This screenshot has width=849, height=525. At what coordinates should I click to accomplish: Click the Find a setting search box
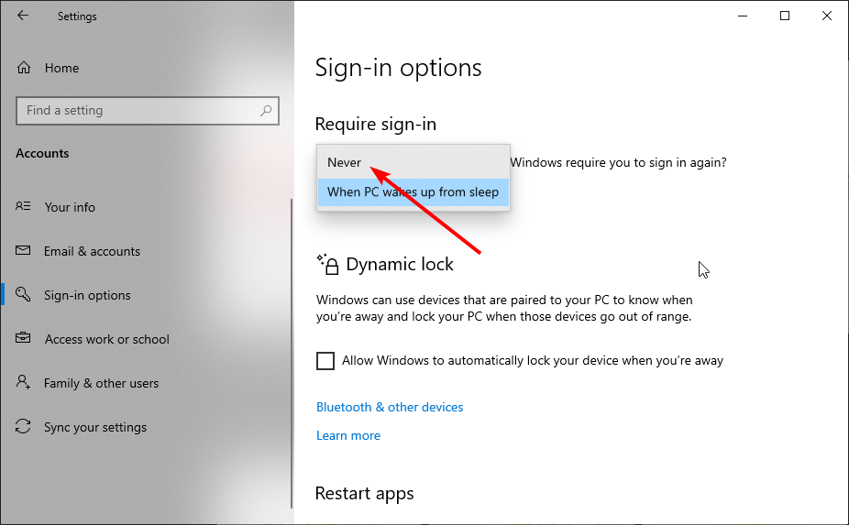[138, 111]
